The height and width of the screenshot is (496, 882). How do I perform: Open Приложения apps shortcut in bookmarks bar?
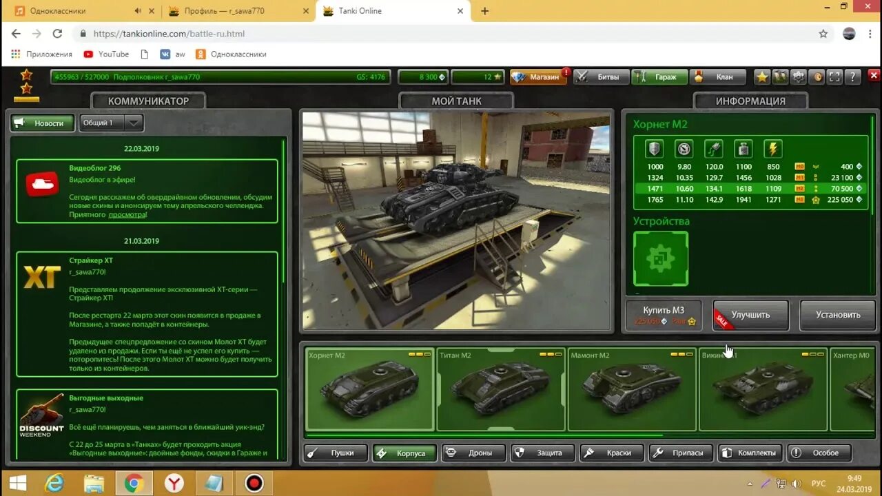tap(42, 54)
